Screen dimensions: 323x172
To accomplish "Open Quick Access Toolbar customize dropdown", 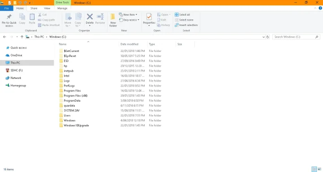I will pyautogui.click(x=30, y=3).
